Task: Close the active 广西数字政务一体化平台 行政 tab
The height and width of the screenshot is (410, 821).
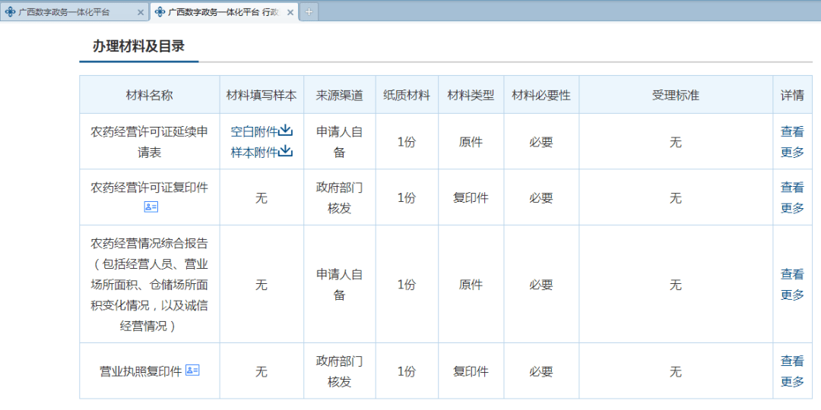Action: (290, 12)
